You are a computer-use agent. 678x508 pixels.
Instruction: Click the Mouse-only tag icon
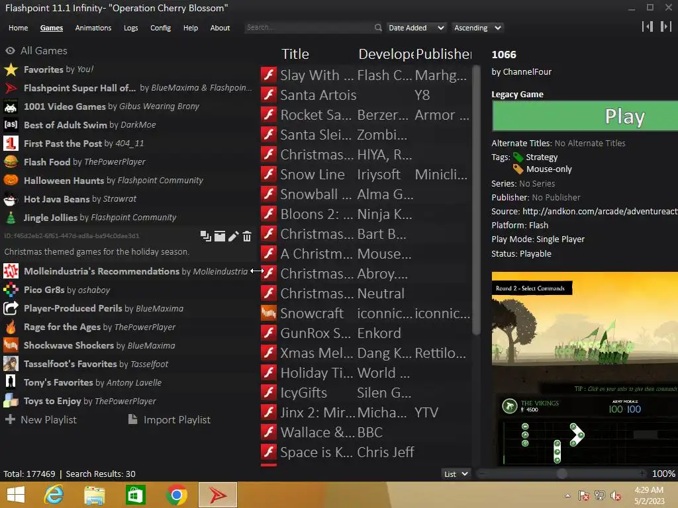[518, 169]
